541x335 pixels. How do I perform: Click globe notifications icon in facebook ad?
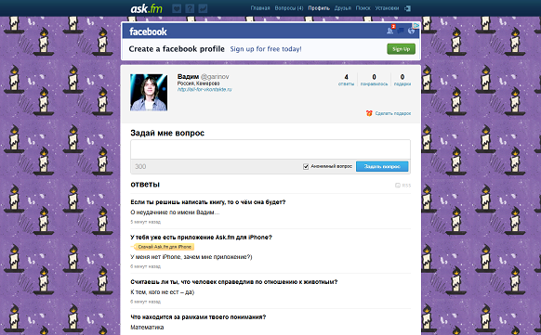(x=411, y=31)
